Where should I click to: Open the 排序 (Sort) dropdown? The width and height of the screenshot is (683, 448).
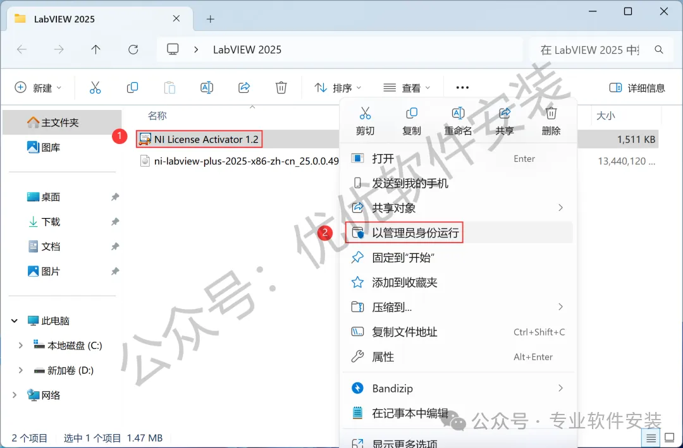click(338, 87)
